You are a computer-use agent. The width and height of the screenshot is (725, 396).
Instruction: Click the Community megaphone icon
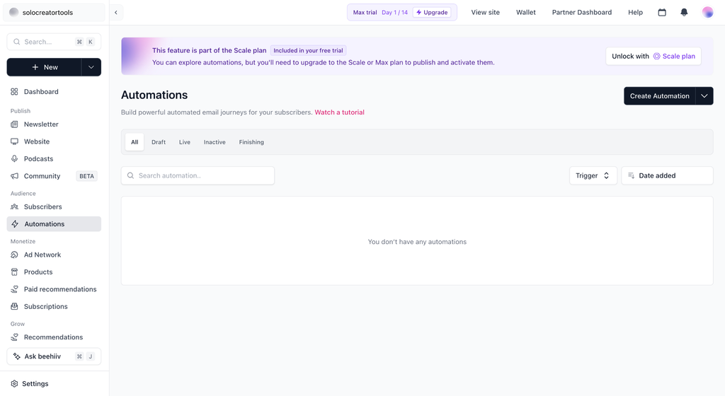pyautogui.click(x=14, y=176)
